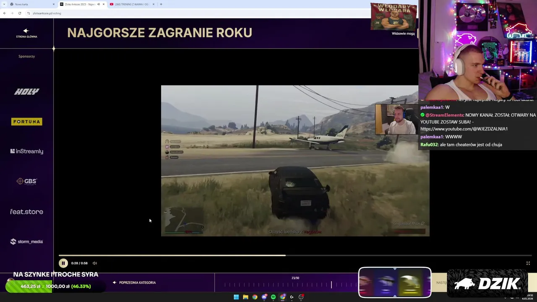
Task: Open the storm_media sponsor logo
Action: pos(26,242)
